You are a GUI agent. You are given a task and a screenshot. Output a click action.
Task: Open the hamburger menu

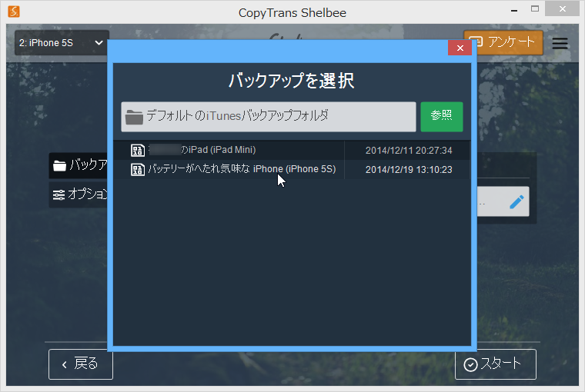(x=560, y=43)
